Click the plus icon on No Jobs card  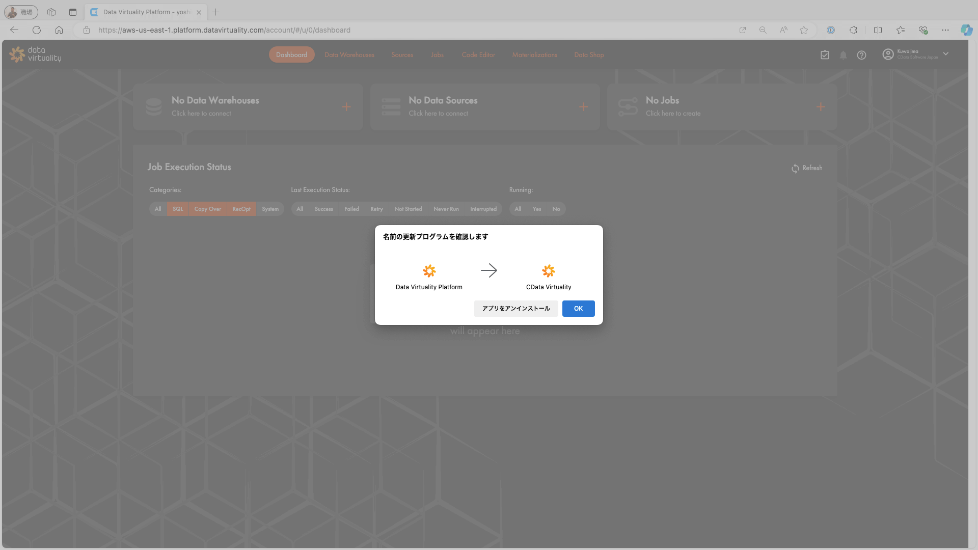coord(821,107)
